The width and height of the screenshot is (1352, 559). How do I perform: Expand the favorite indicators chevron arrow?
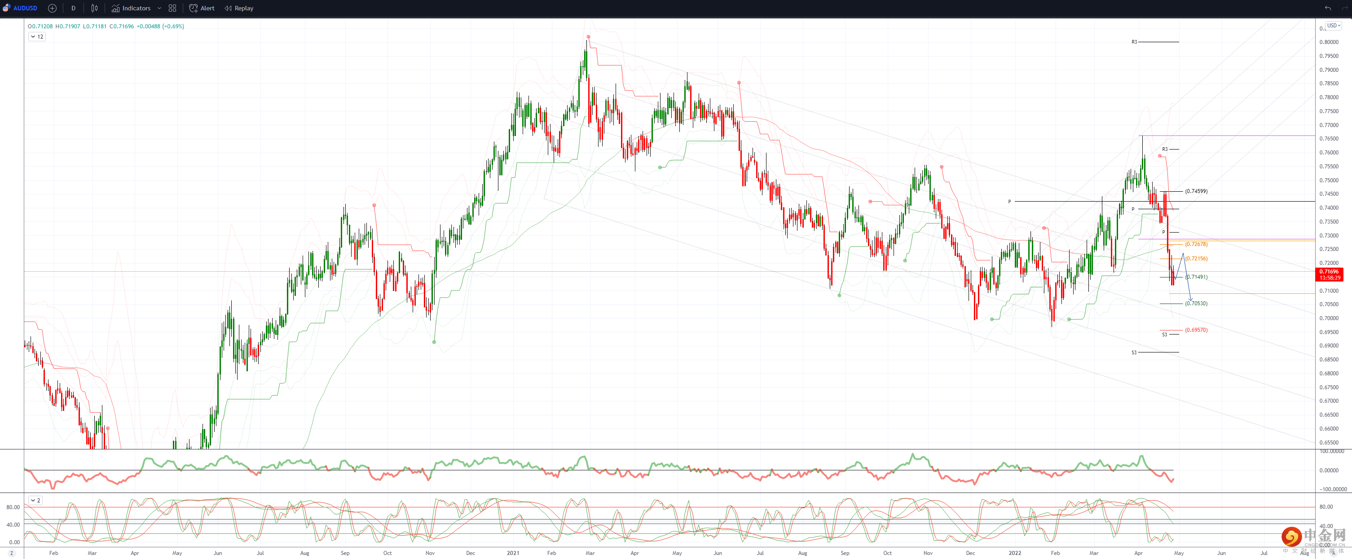(x=159, y=8)
